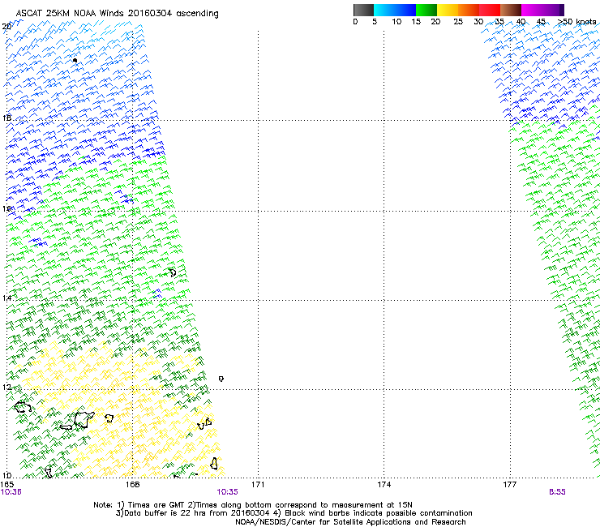Click the longitude label '174'

coord(384,485)
